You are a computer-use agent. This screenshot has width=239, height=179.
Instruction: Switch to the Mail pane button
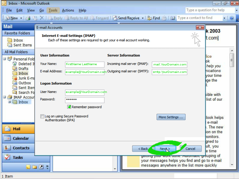coord(18,129)
